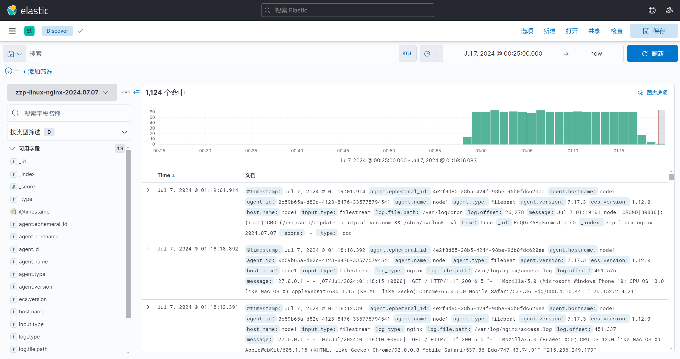This screenshot has height=359, width=680.
Task: Click the clock quick-time icon
Action: (x=427, y=54)
